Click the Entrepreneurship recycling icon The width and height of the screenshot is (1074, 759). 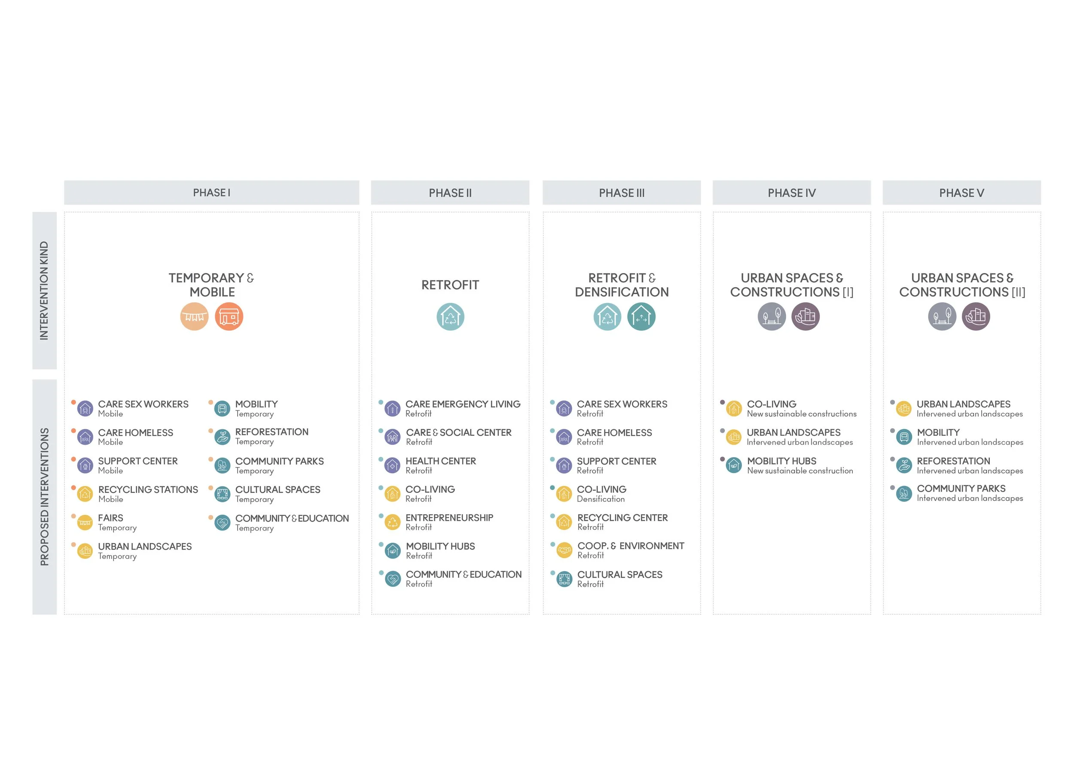coord(393,522)
